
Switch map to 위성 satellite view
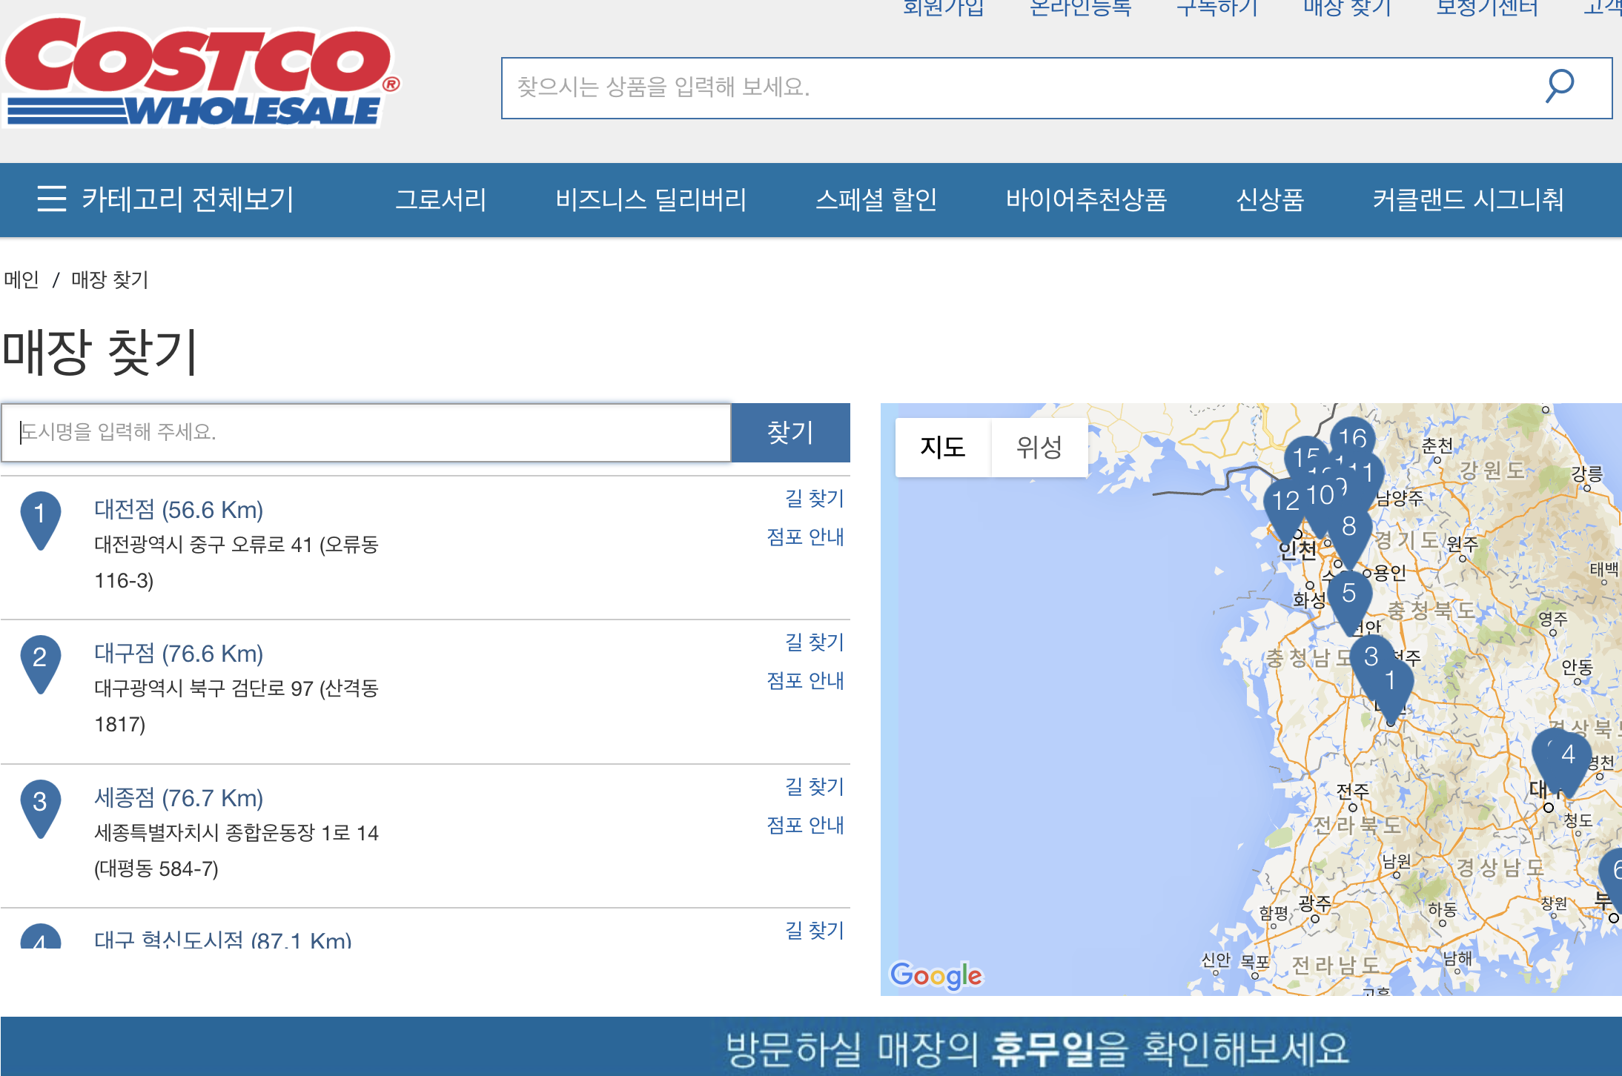click(1039, 447)
